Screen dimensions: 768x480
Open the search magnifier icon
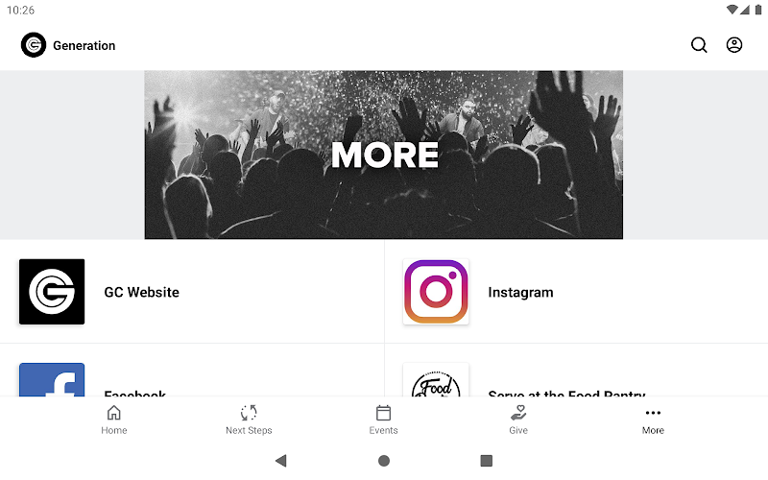click(x=699, y=45)
